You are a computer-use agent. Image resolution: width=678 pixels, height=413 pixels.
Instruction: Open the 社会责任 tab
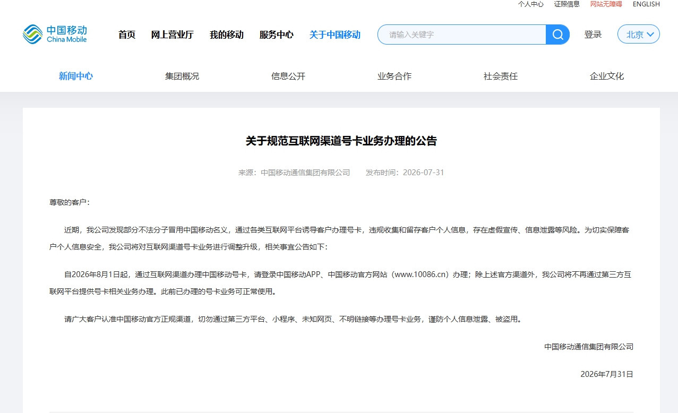(501, 76)
